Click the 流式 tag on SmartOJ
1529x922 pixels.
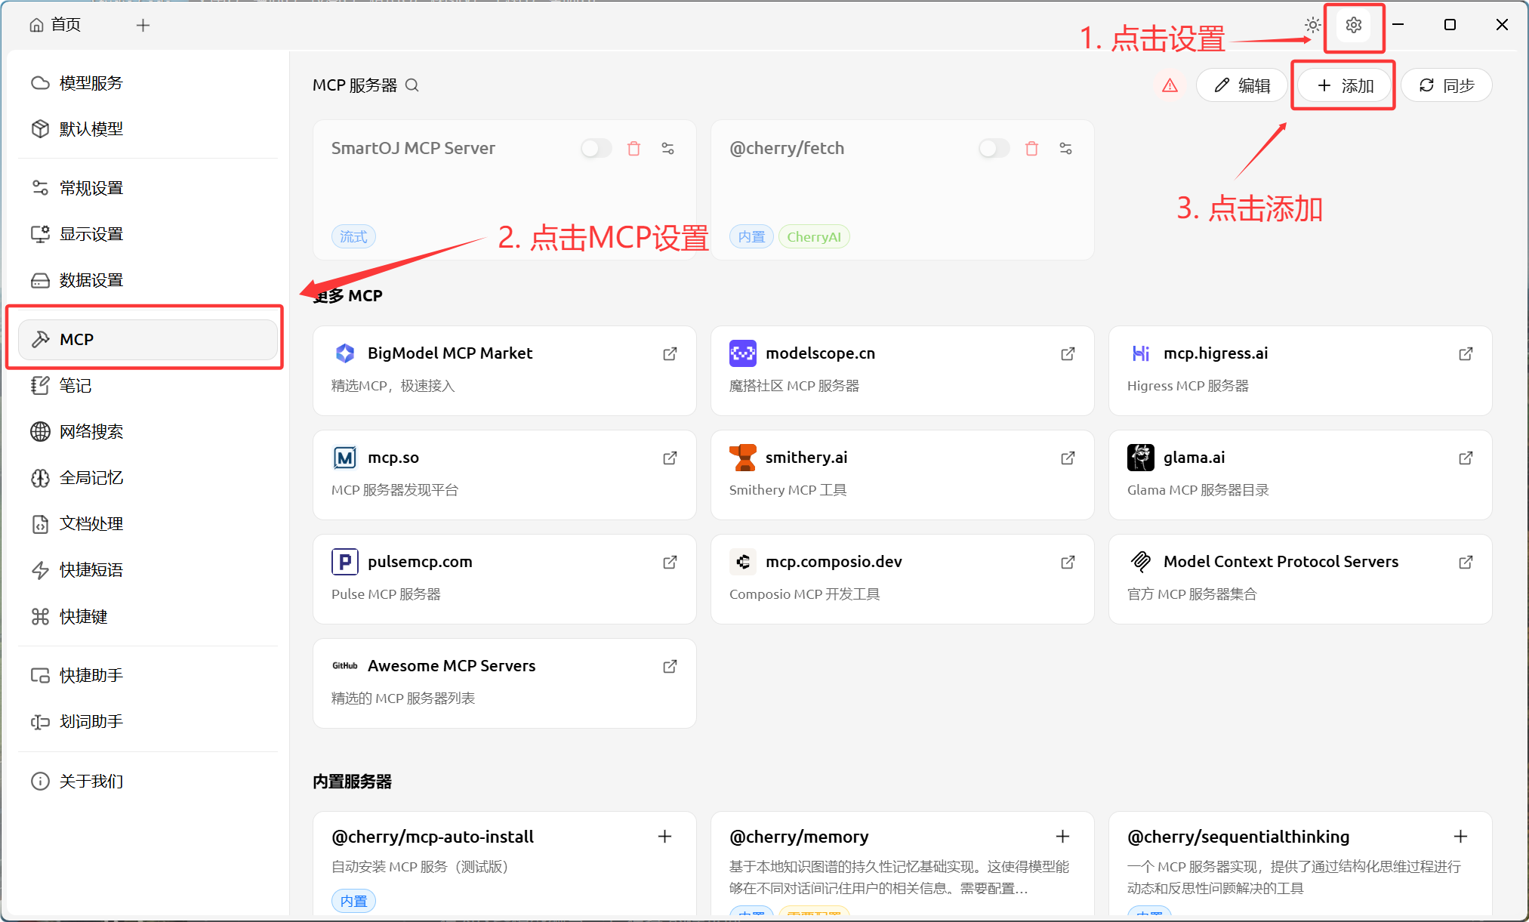353,237
